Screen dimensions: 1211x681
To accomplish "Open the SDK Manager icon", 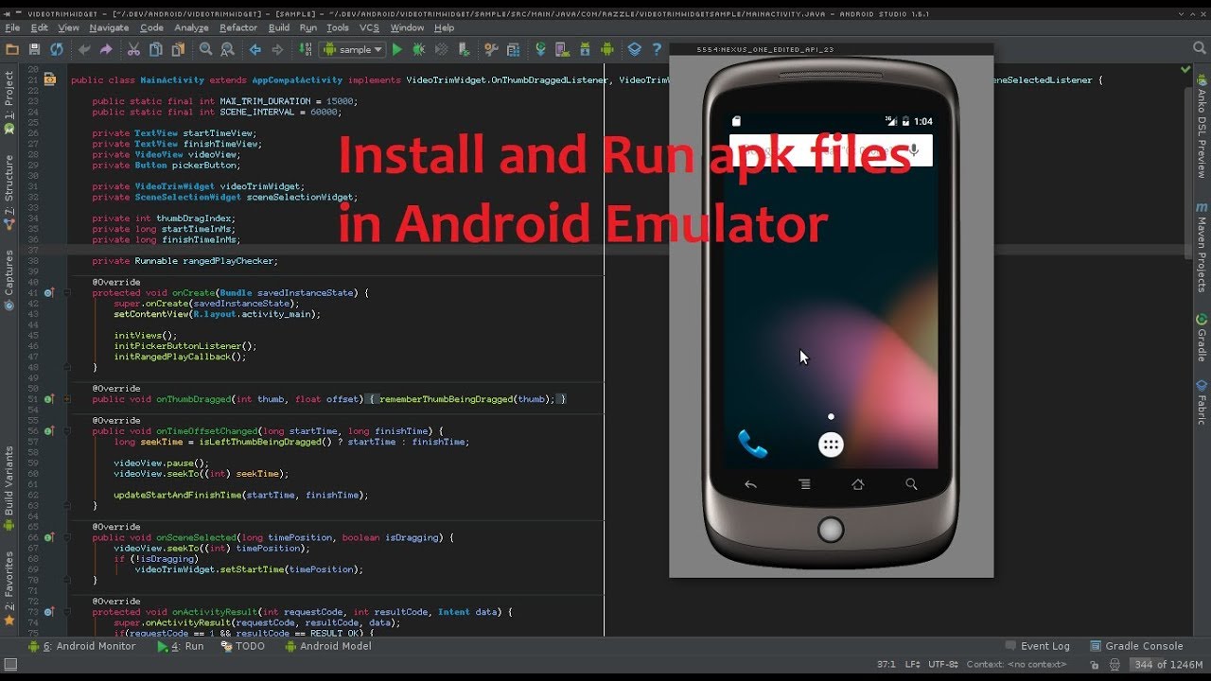I will (x=585, y=49).
